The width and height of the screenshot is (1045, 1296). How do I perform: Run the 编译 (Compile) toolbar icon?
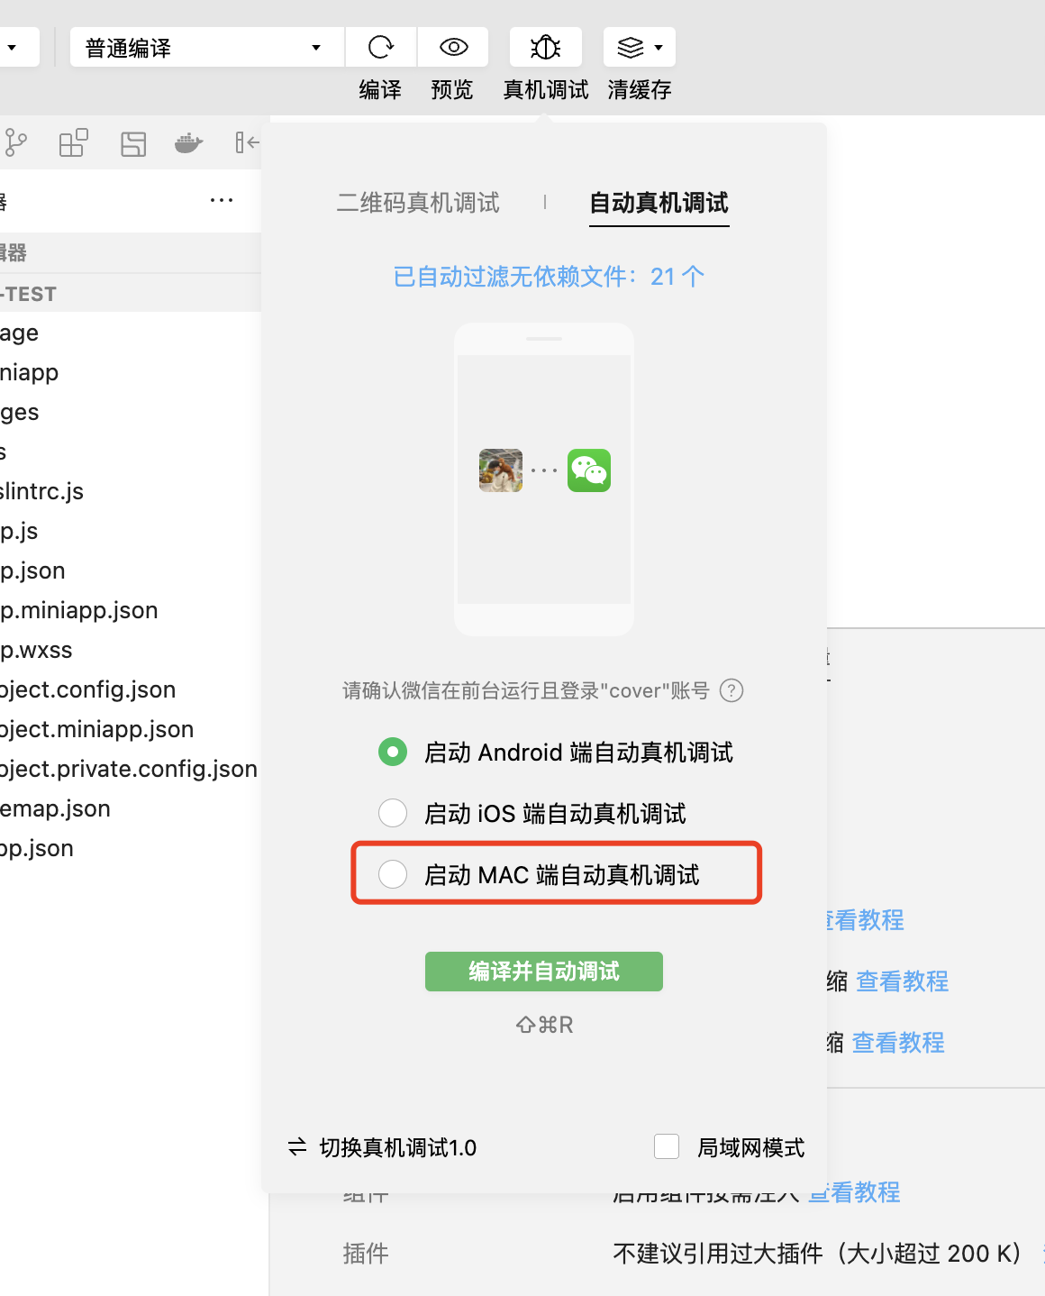tap(379, 46)
